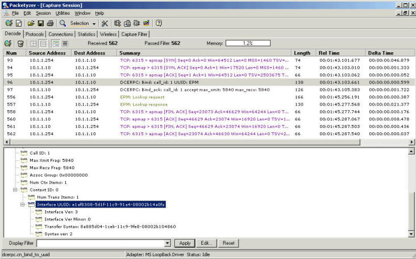Viewport: 416px width, 259px height.
Task: Save the capture with the floppy disk icon
Action: pyautogui.click(x=40, y=23)
